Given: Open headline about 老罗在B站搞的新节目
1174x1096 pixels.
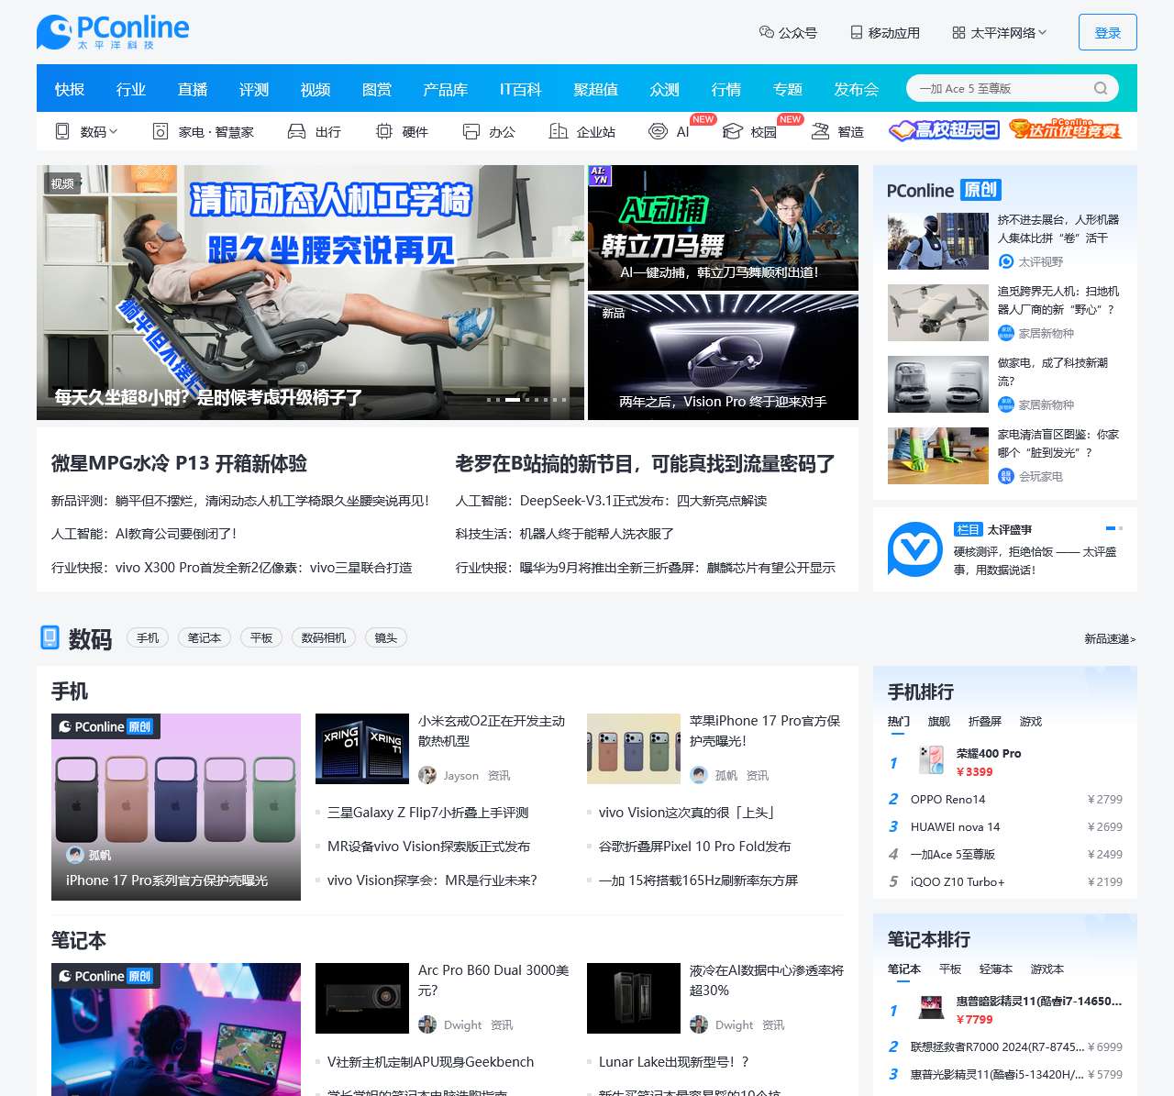Looking at the screenshot, I should coord(645,463).
